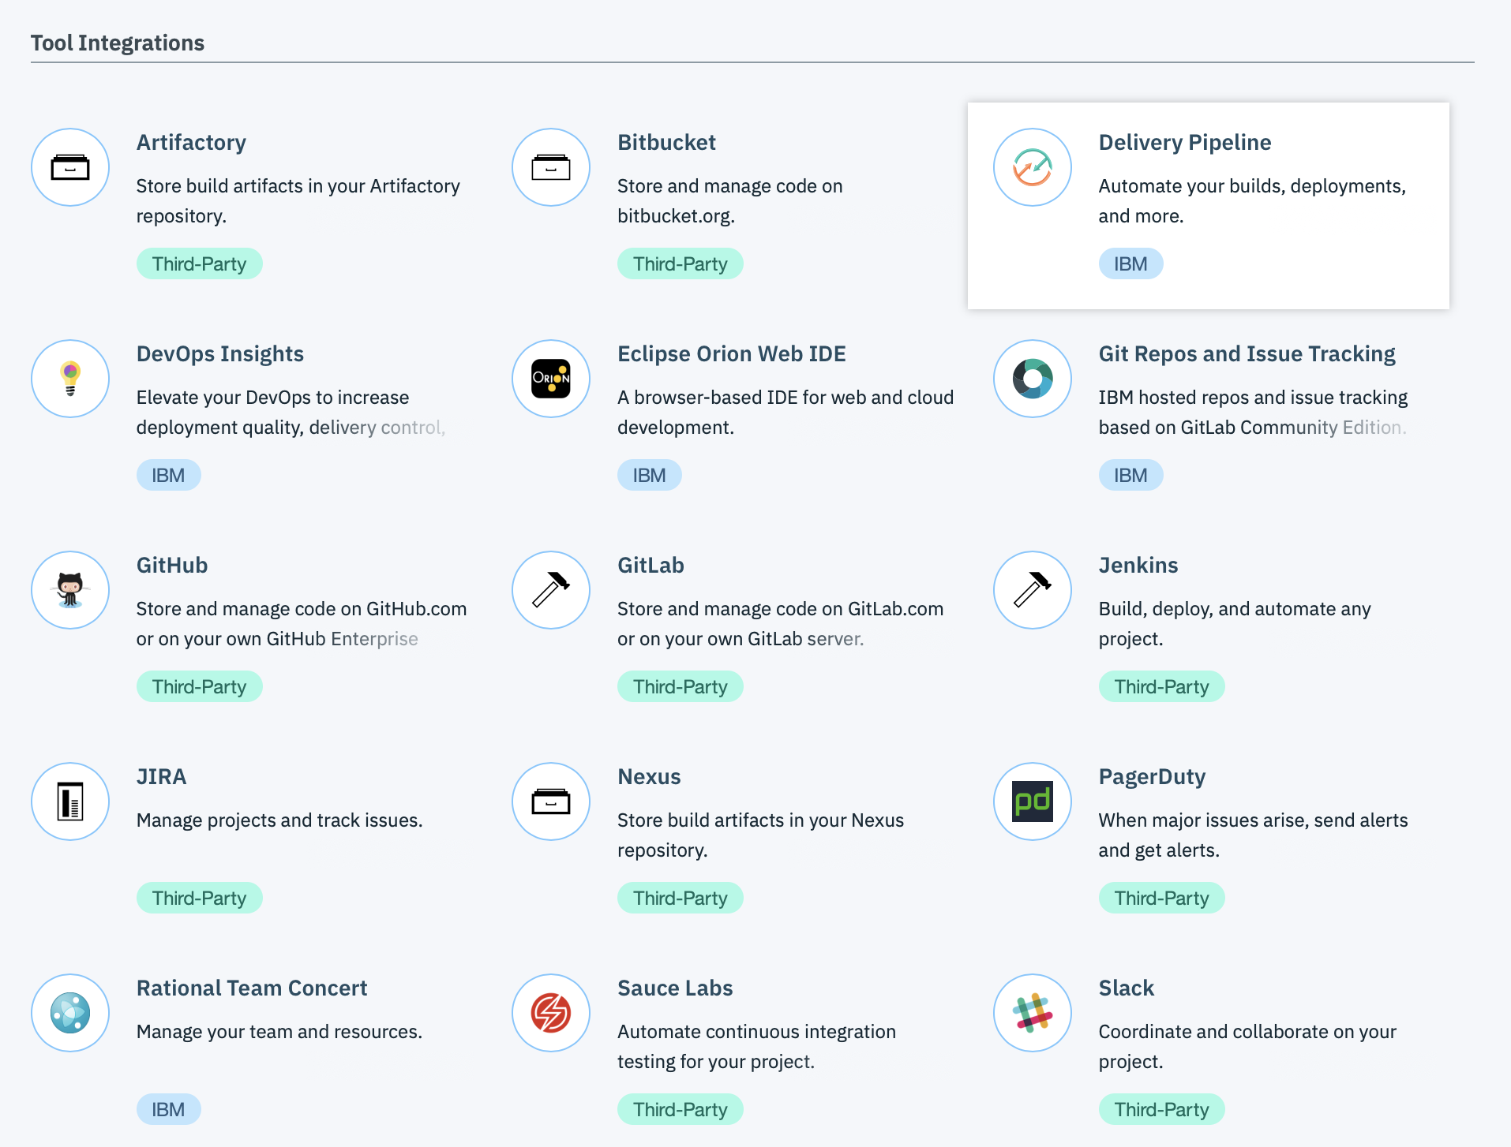The image size is (1511, 1147).
Task: Choose the Rational Team Concert globe icon
Action: tap(70, 1013)
